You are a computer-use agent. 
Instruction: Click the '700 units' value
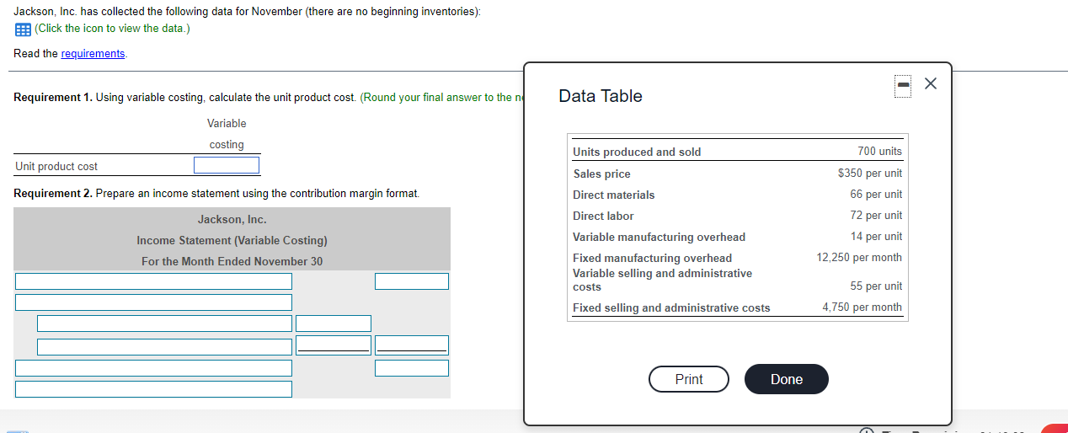[879, 152]
